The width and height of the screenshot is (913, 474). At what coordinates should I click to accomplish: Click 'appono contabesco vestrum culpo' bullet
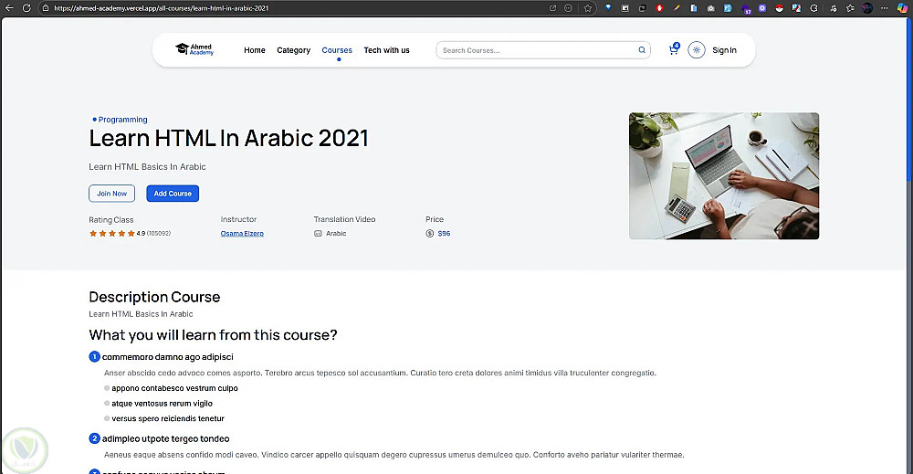tap(174, 388)
